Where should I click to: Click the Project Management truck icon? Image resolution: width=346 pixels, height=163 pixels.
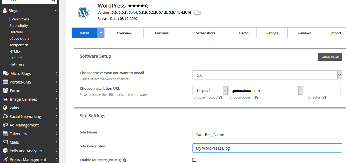[5, 159]
